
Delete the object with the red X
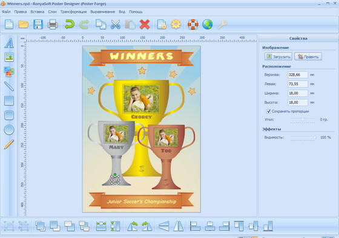tap(145, 24)
